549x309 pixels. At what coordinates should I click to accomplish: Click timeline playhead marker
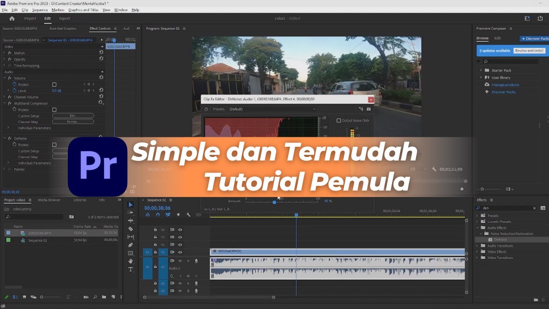(x=296, y=215)
